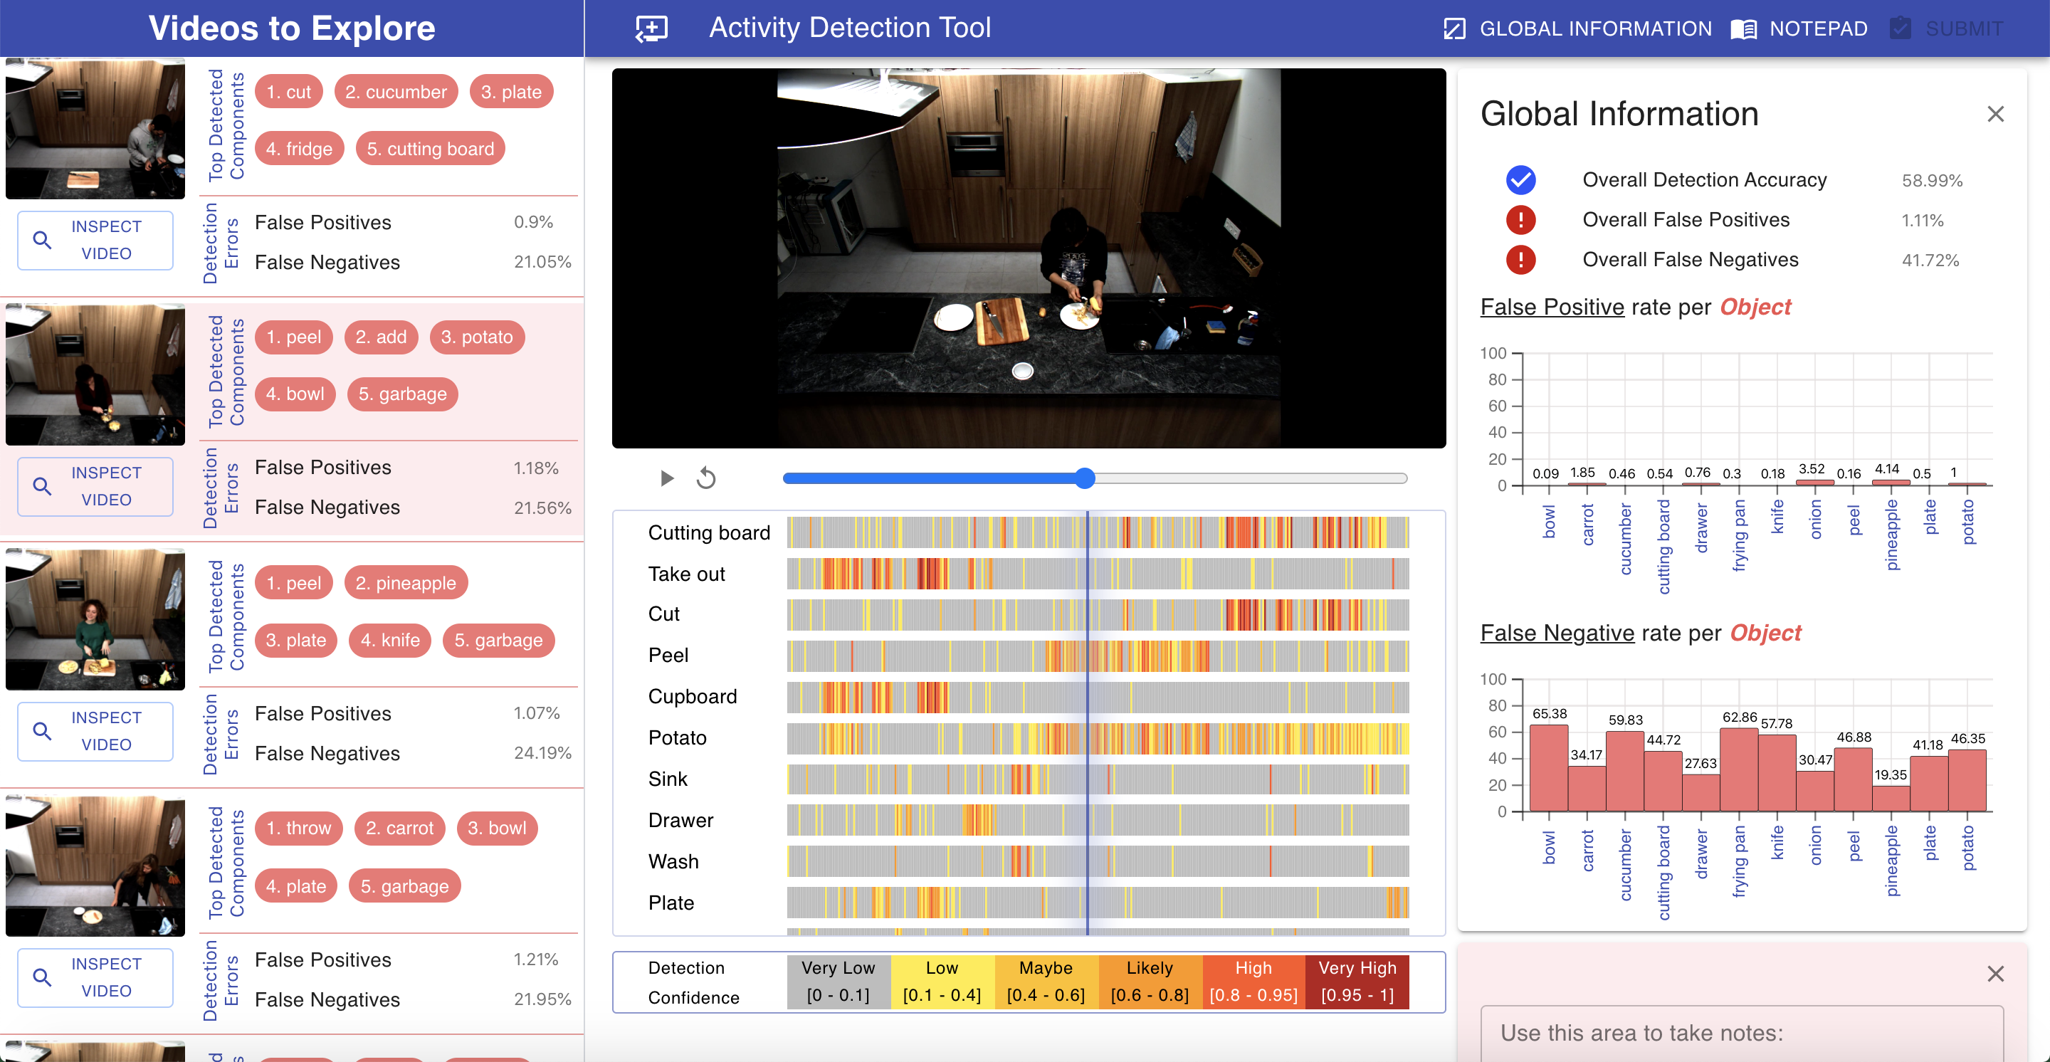Screen dimensions: 2050x1062
Task: Click the Global Information chart icon in the header
Action: pyautogui.click(x=1454, y=28)
